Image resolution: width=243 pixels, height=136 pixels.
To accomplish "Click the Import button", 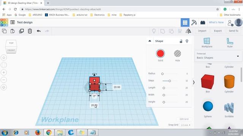I will pos(202,31).
